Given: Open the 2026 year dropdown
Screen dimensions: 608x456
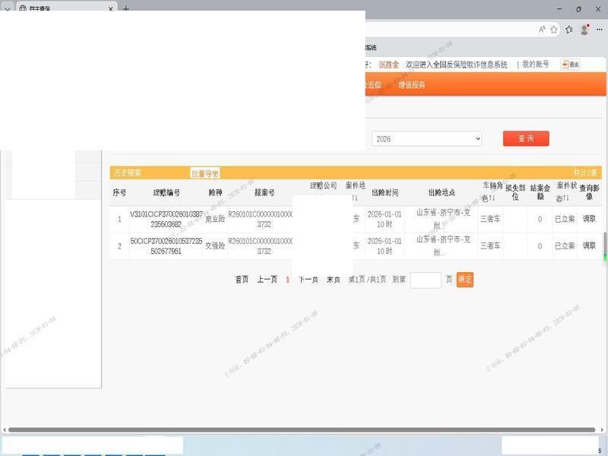Looking at the screenshot, I should tap(427, 139).
